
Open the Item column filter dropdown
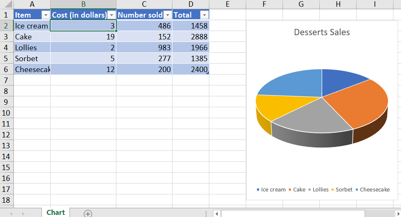point(46,15)
